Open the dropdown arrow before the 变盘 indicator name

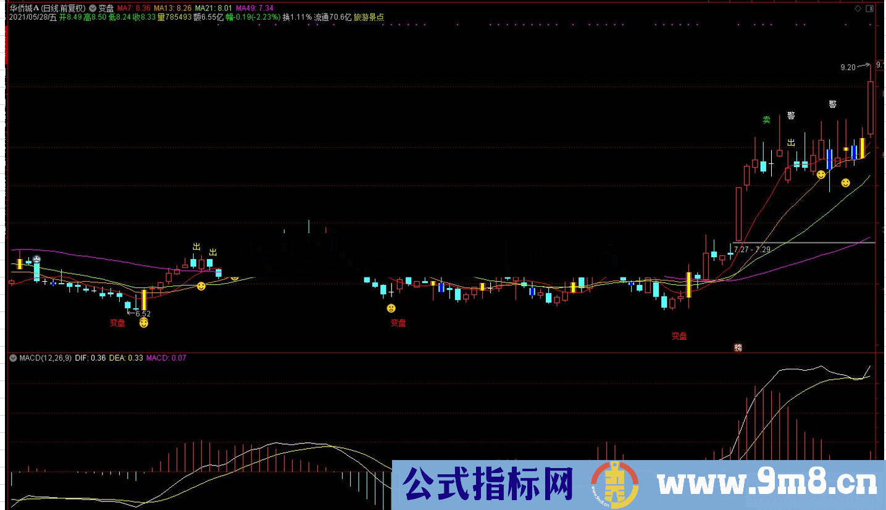tap(93, 8)
